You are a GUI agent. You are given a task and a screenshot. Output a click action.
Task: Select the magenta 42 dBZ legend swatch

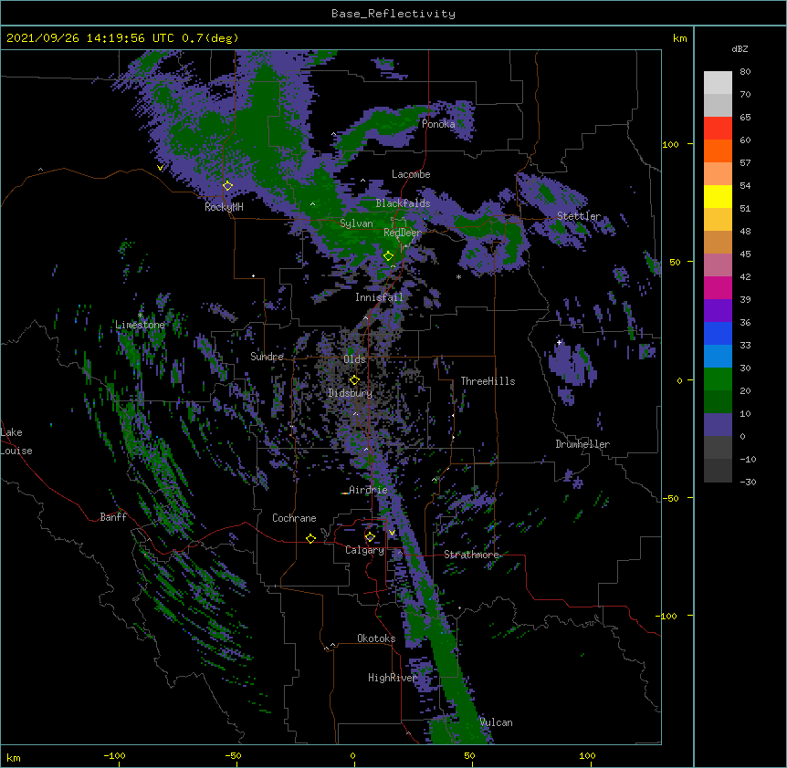tap(718, 287)
